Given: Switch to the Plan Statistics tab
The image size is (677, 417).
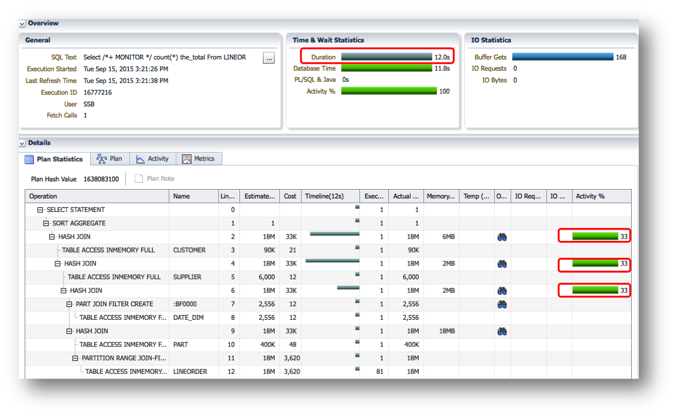Looking at the screenshot, I should (x=55, y=159).
